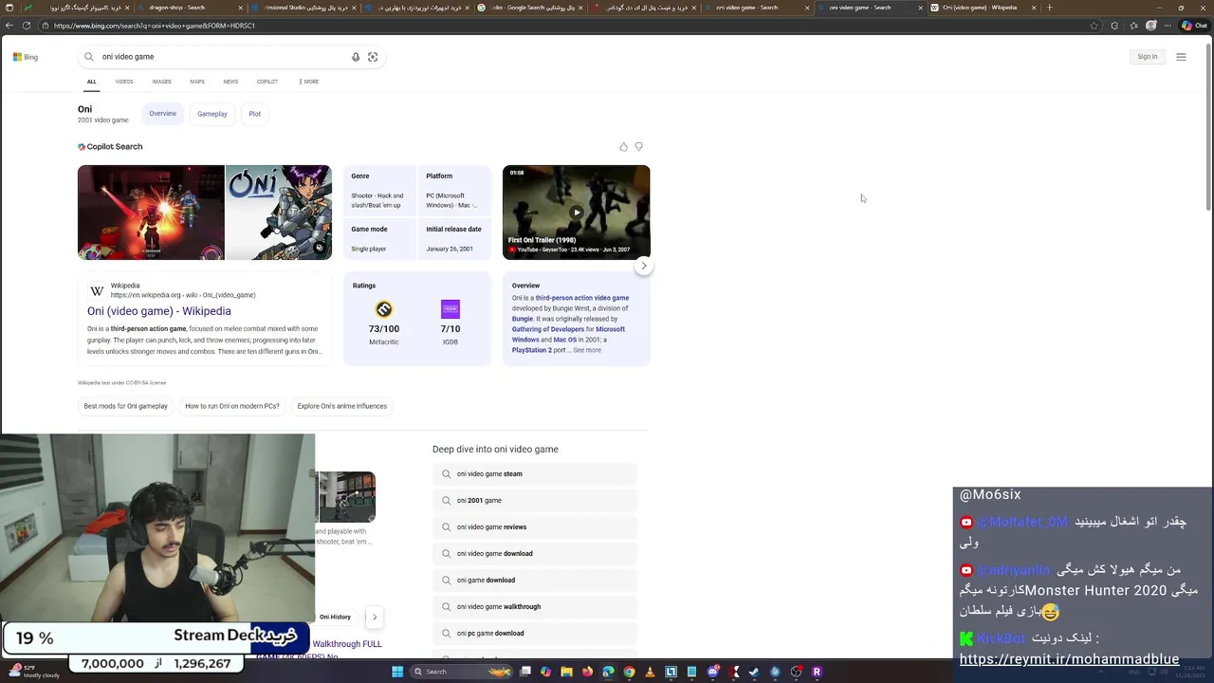This screenshot has height=683, width=1214.
Task: Select the Plot pill under Oni
Action: [x=255, y=114]
